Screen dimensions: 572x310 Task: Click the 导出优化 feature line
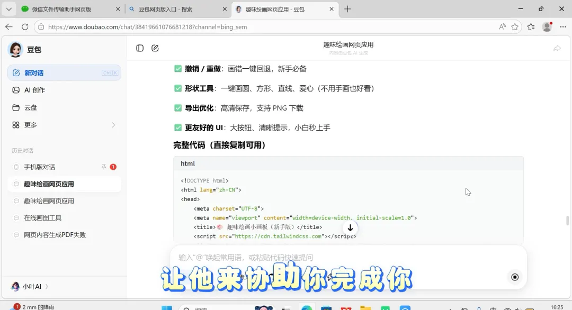click(239, 108)
